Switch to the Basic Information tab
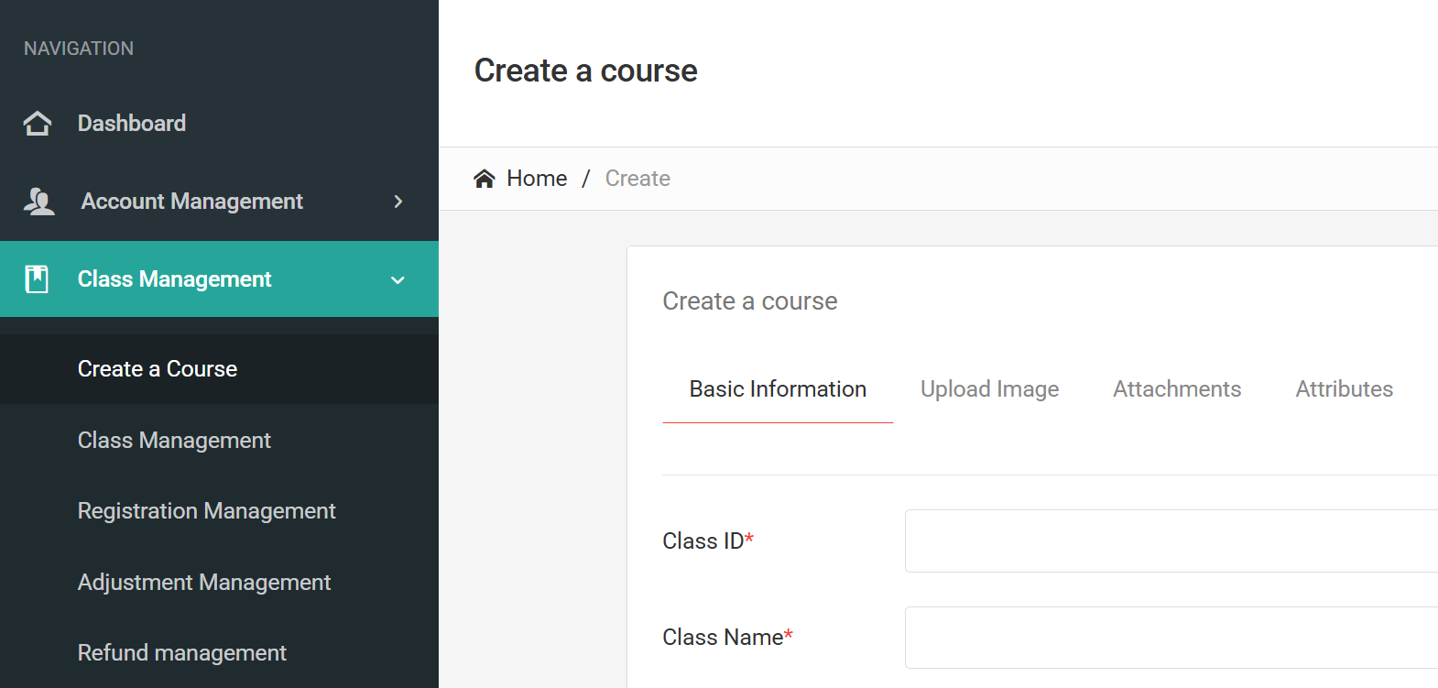The height and width of the screenshot is (688, 1438). click(778, 389)
